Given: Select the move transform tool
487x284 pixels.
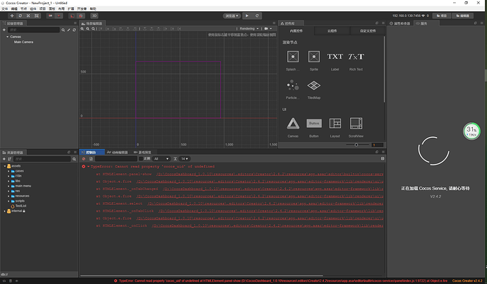Looking at the screenshot, I should point(12,16).
